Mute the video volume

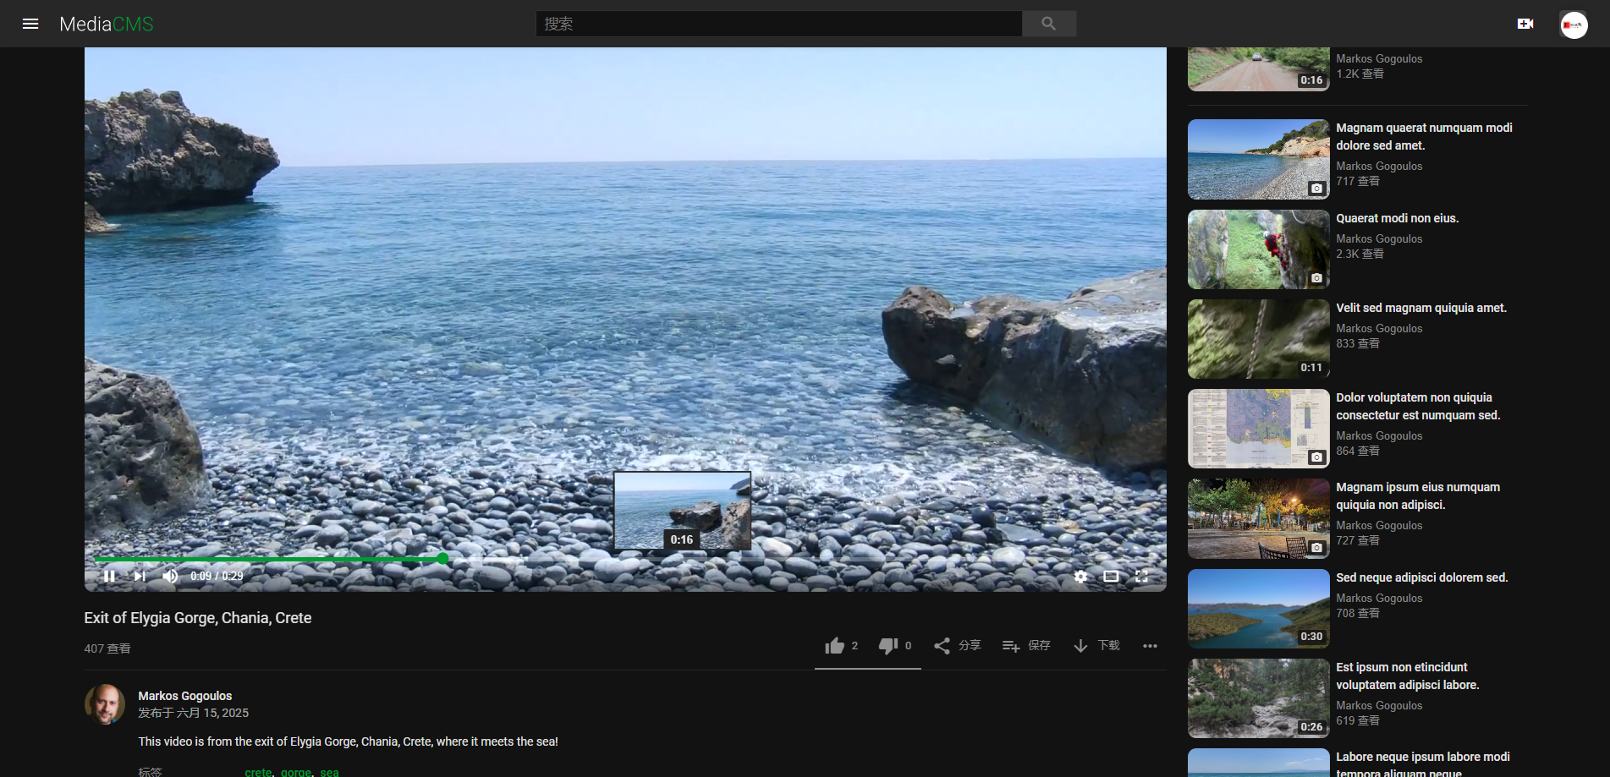click(x=170, y=576)
